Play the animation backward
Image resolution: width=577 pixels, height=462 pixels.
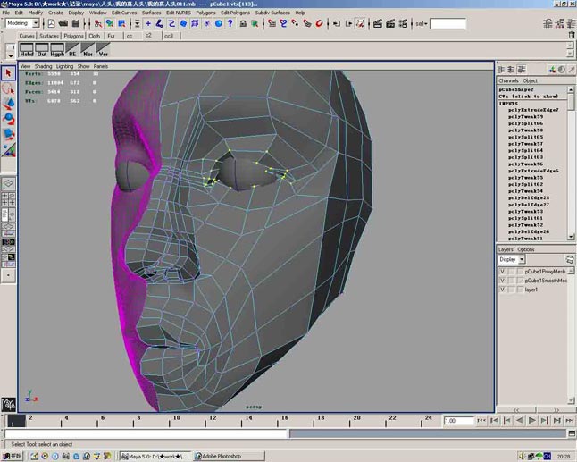(519, 420)
